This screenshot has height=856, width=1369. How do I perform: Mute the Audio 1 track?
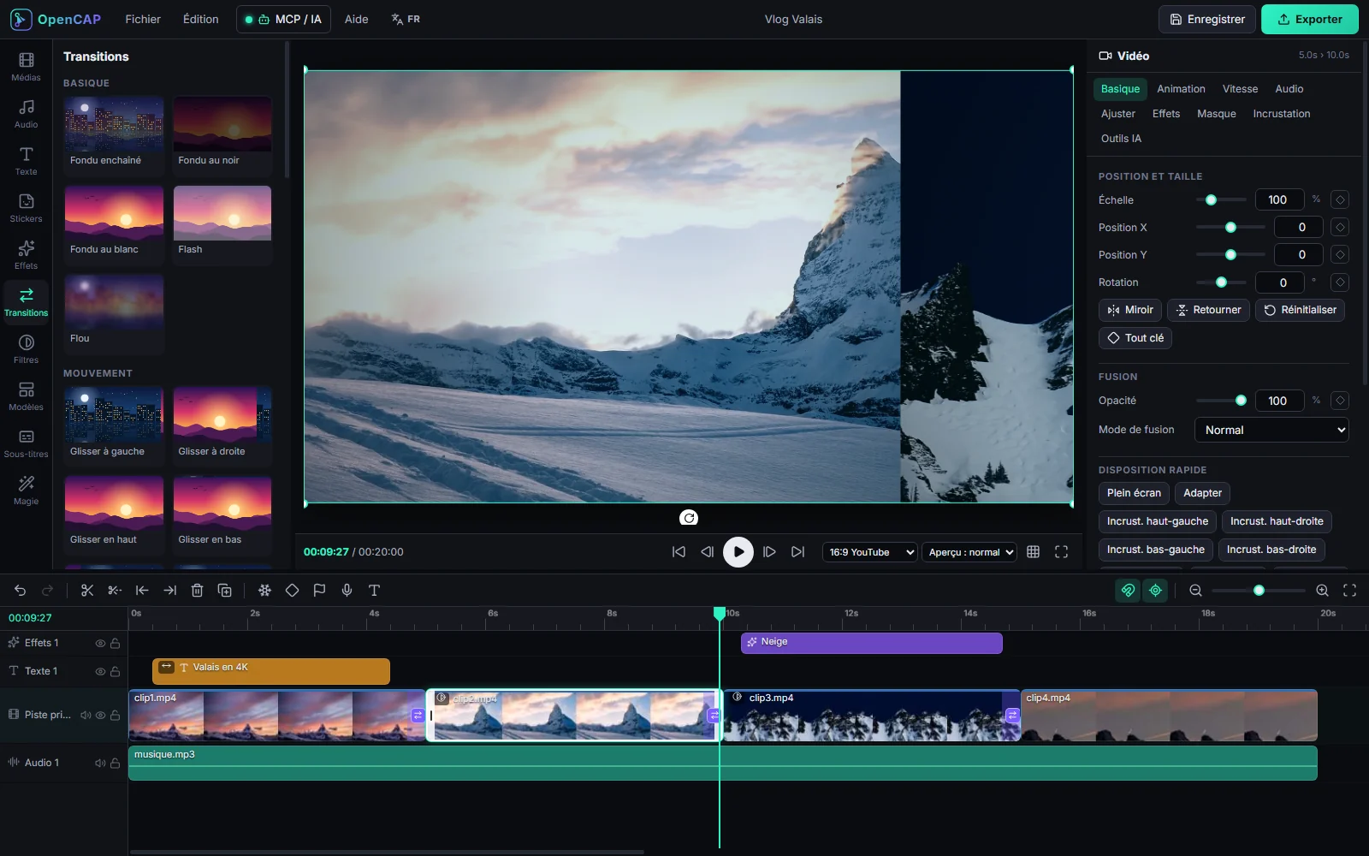[100, 763]
